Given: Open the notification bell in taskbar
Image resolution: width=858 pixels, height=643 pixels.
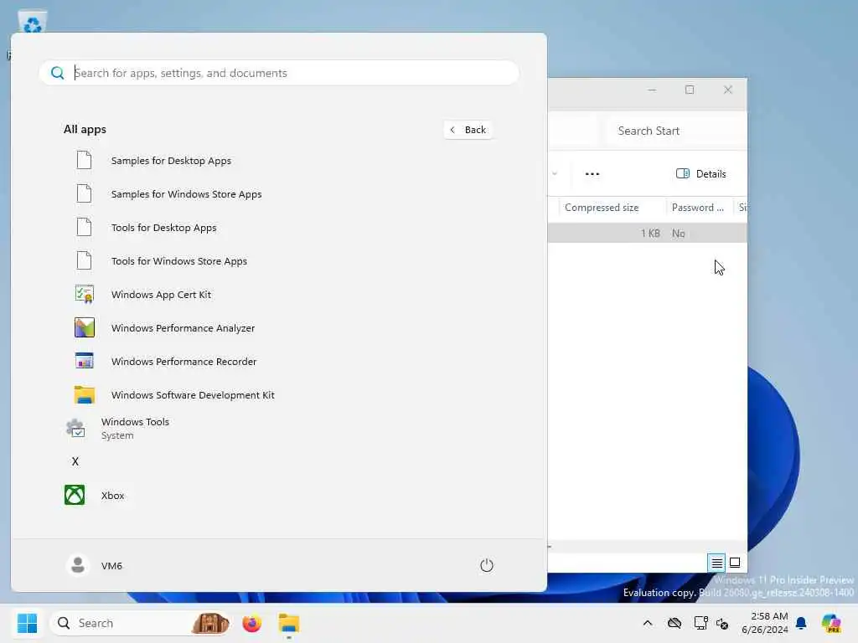Looking at the screenshot, I should (801, 623).
